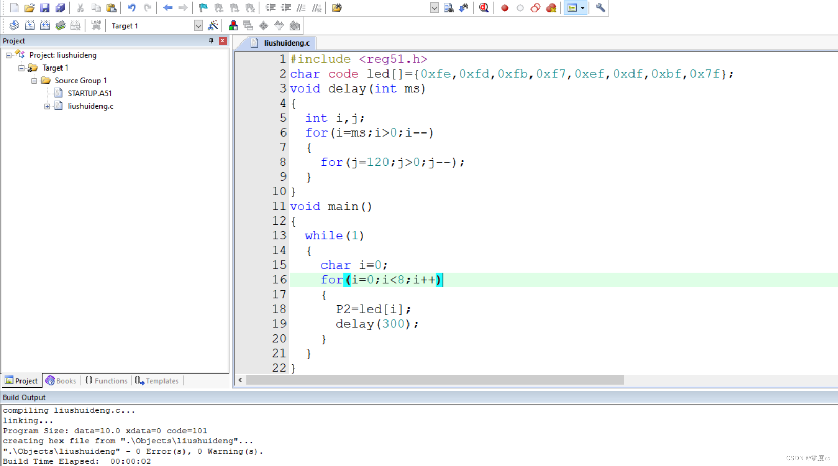Select liushuideng.c in the project tree

(x=90, y=106)
